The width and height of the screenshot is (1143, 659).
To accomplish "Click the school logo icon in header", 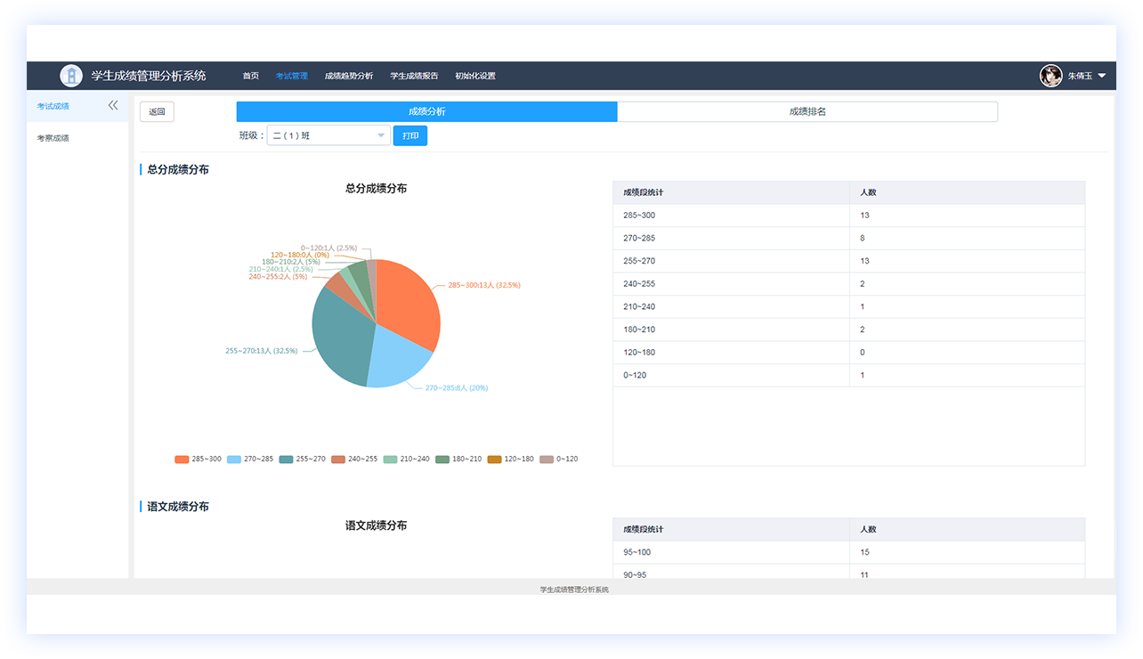I will 71,76.
